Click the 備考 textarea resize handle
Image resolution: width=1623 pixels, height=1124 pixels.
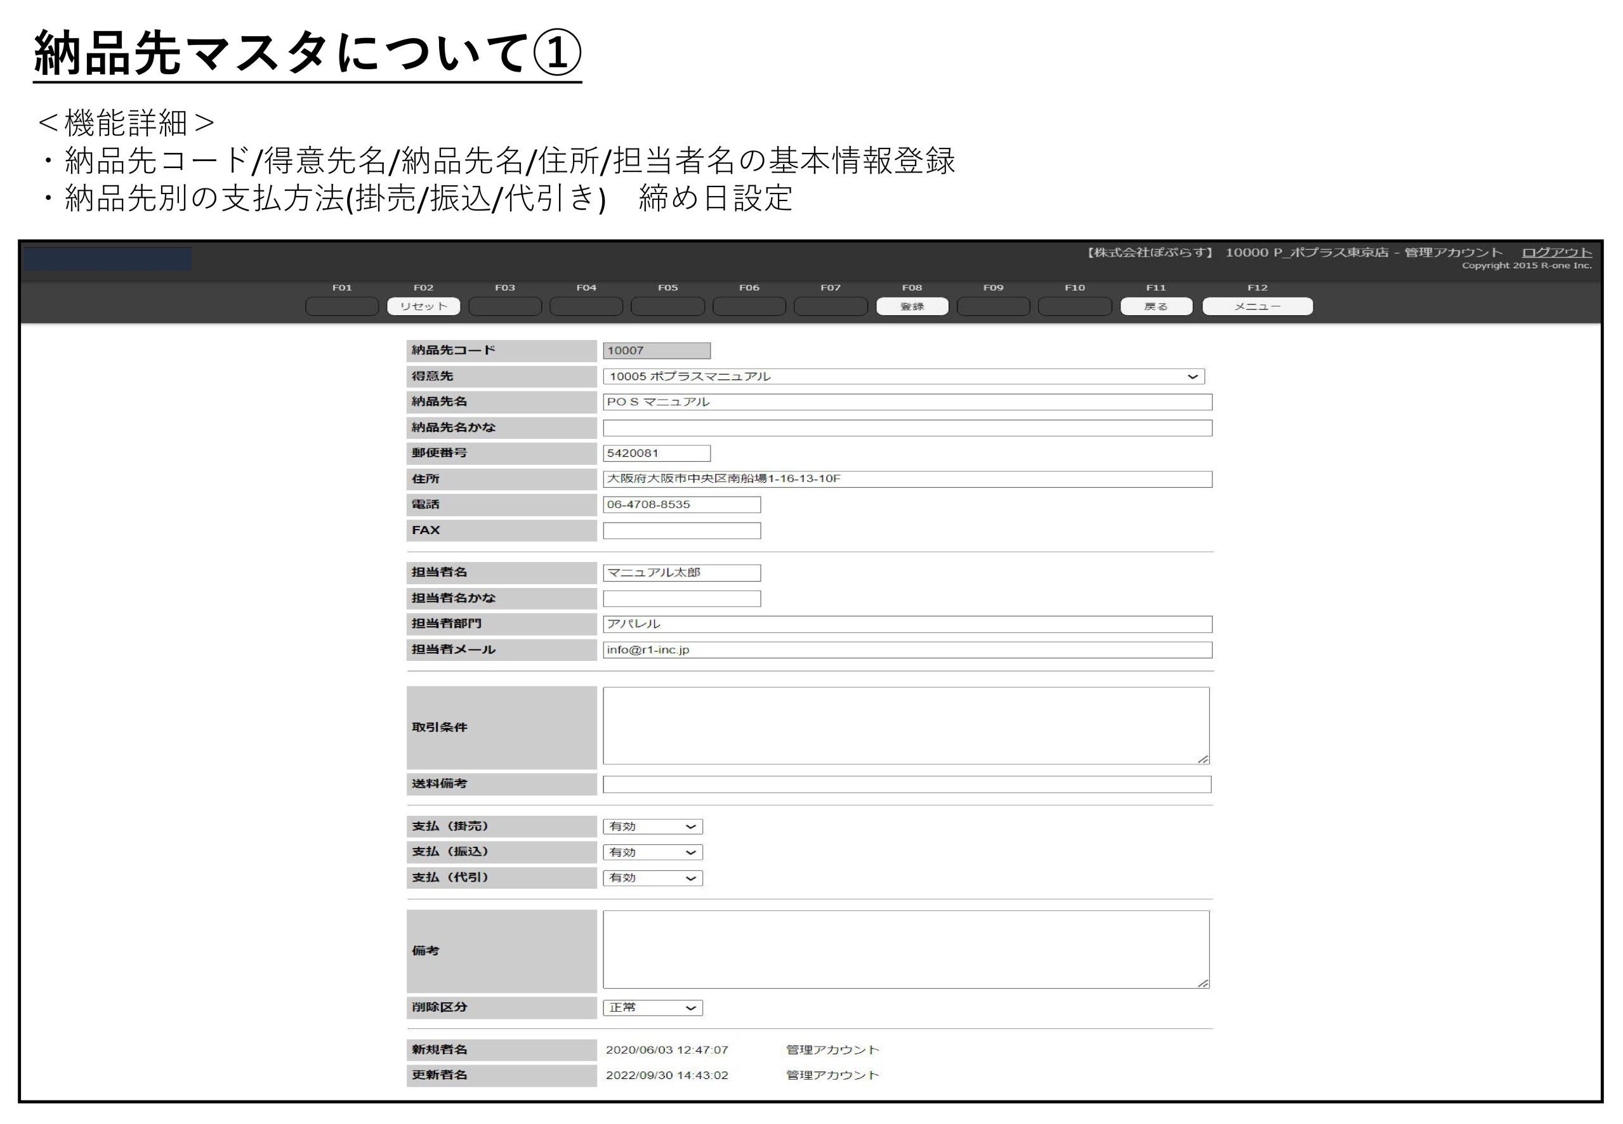coord(1203,983)
